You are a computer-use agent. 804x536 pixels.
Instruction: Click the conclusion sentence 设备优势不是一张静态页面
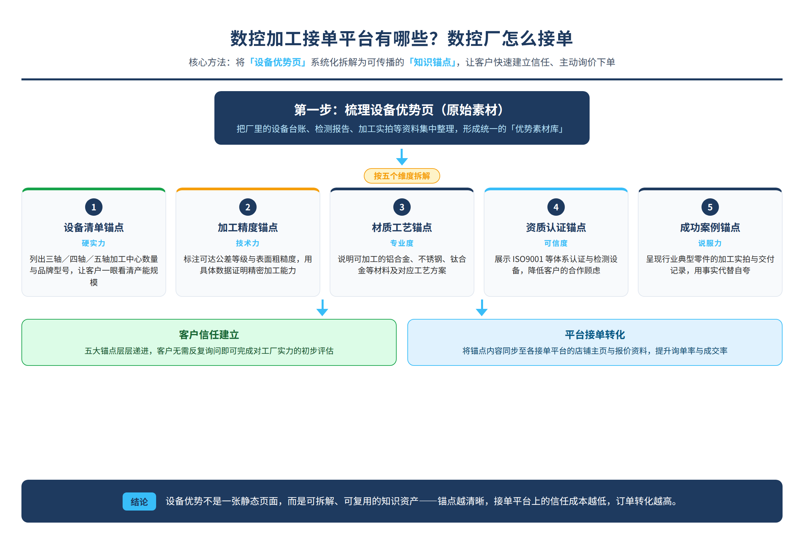click(x=422, y=501)
